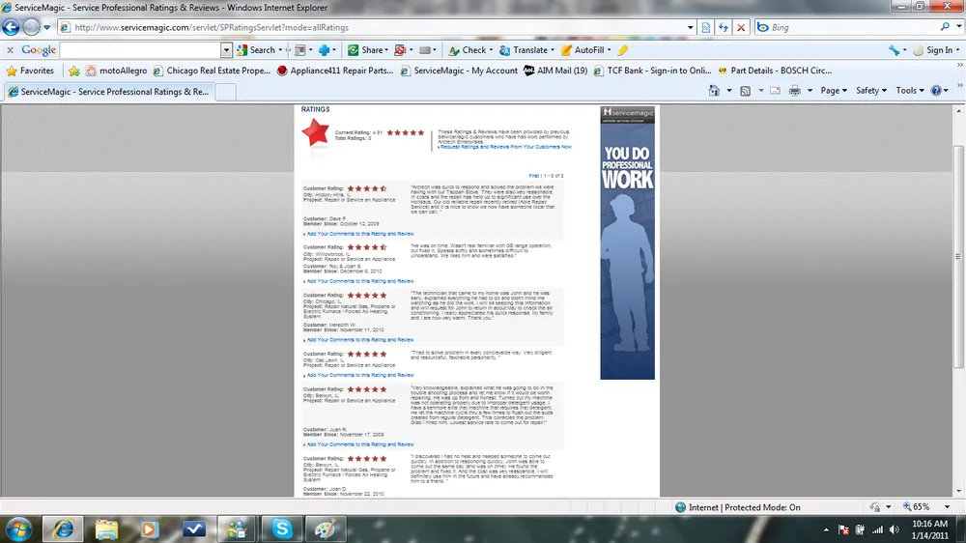
Task: Open the Tools dropdown menu
Action: (x=910, y=91)
